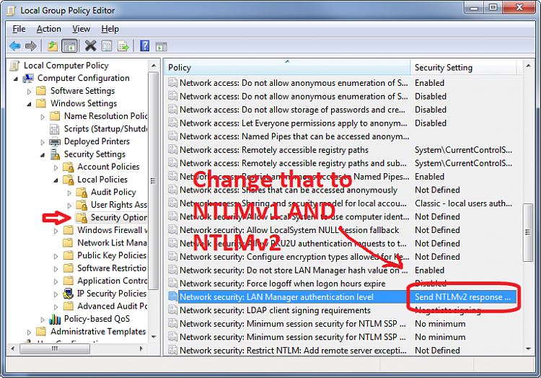Select Security Options in the tree
The width and height of the screenshot is (541, 378).
pos(118,217)
